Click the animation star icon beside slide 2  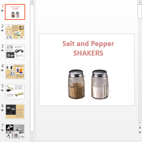(2, 30)
